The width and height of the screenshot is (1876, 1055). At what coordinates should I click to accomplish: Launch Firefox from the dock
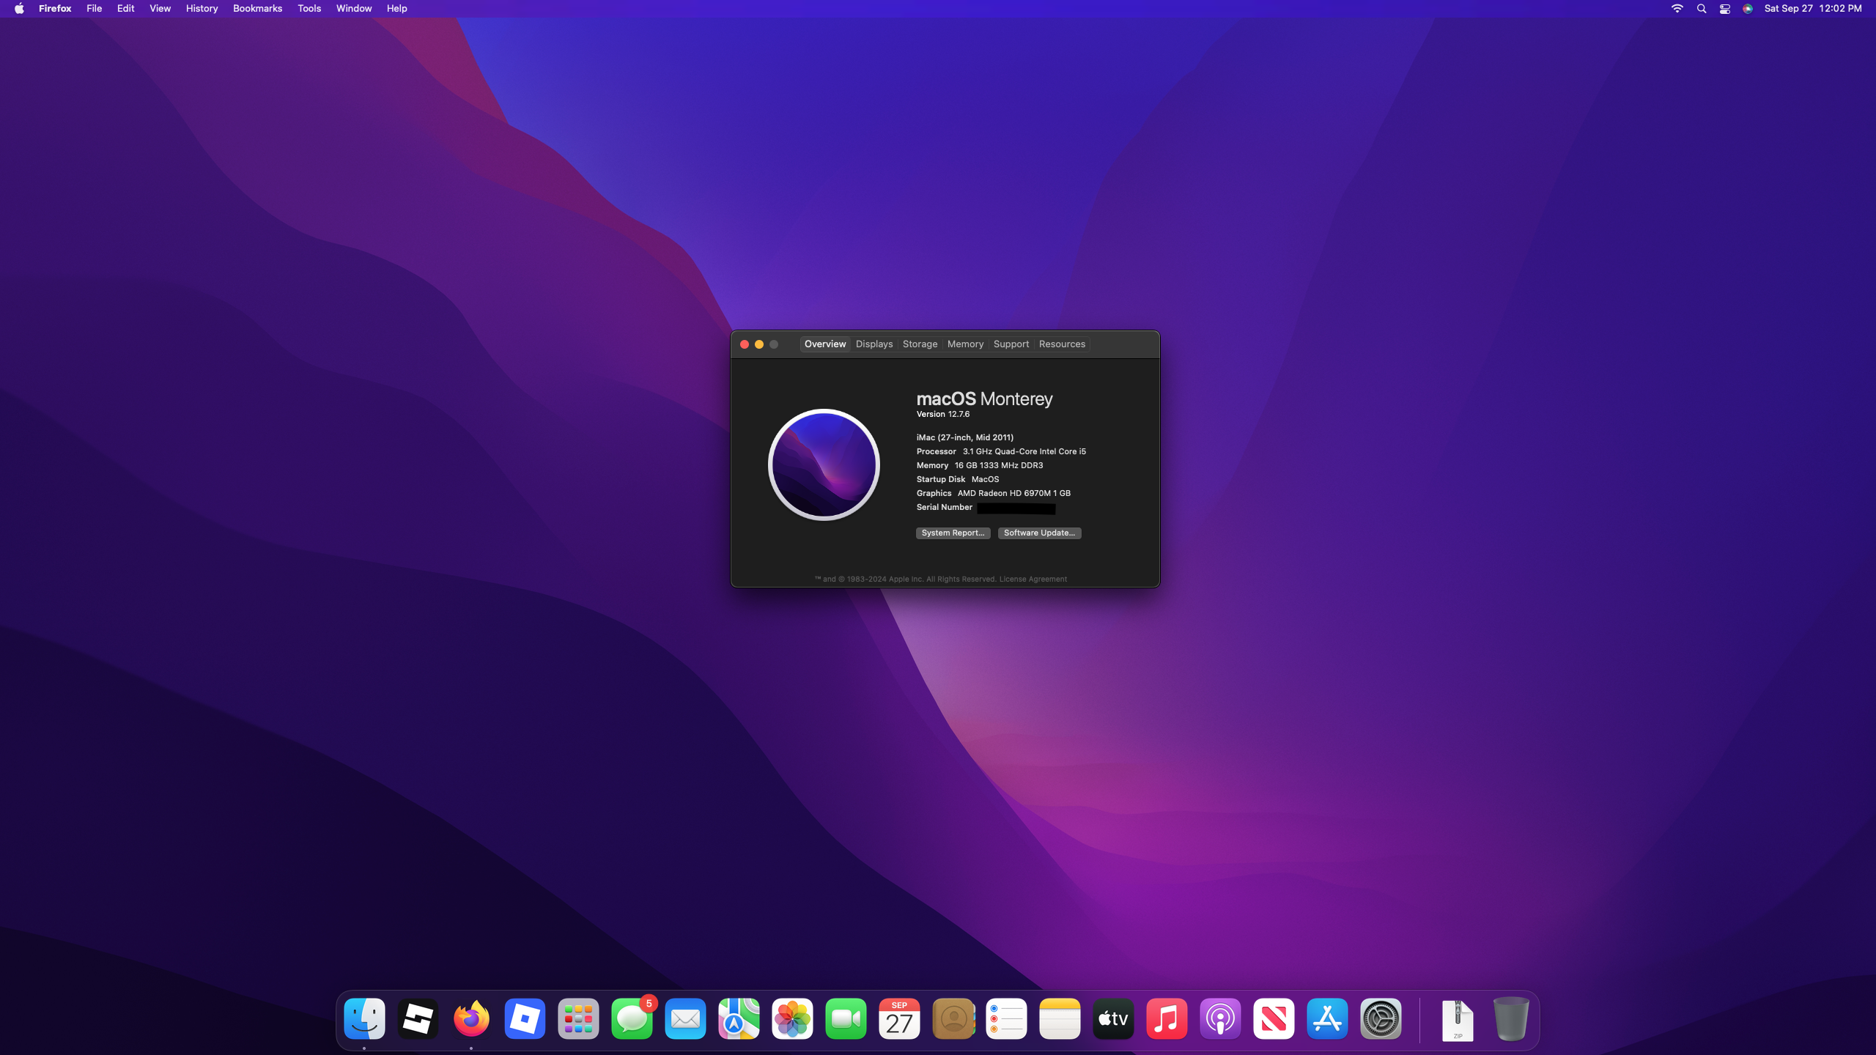(x=471, y=1018)
